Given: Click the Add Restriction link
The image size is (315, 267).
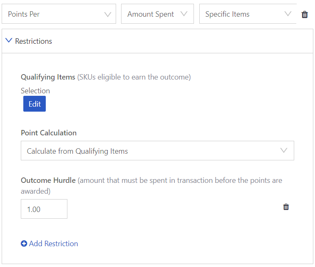Looking at the screenshot, I should (53, 244).
